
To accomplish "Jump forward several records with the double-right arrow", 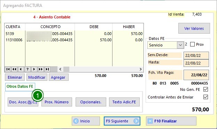I will (40, 69).
